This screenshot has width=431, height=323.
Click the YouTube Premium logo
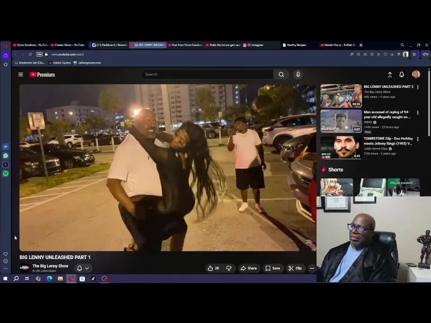(x=42, y=75)
